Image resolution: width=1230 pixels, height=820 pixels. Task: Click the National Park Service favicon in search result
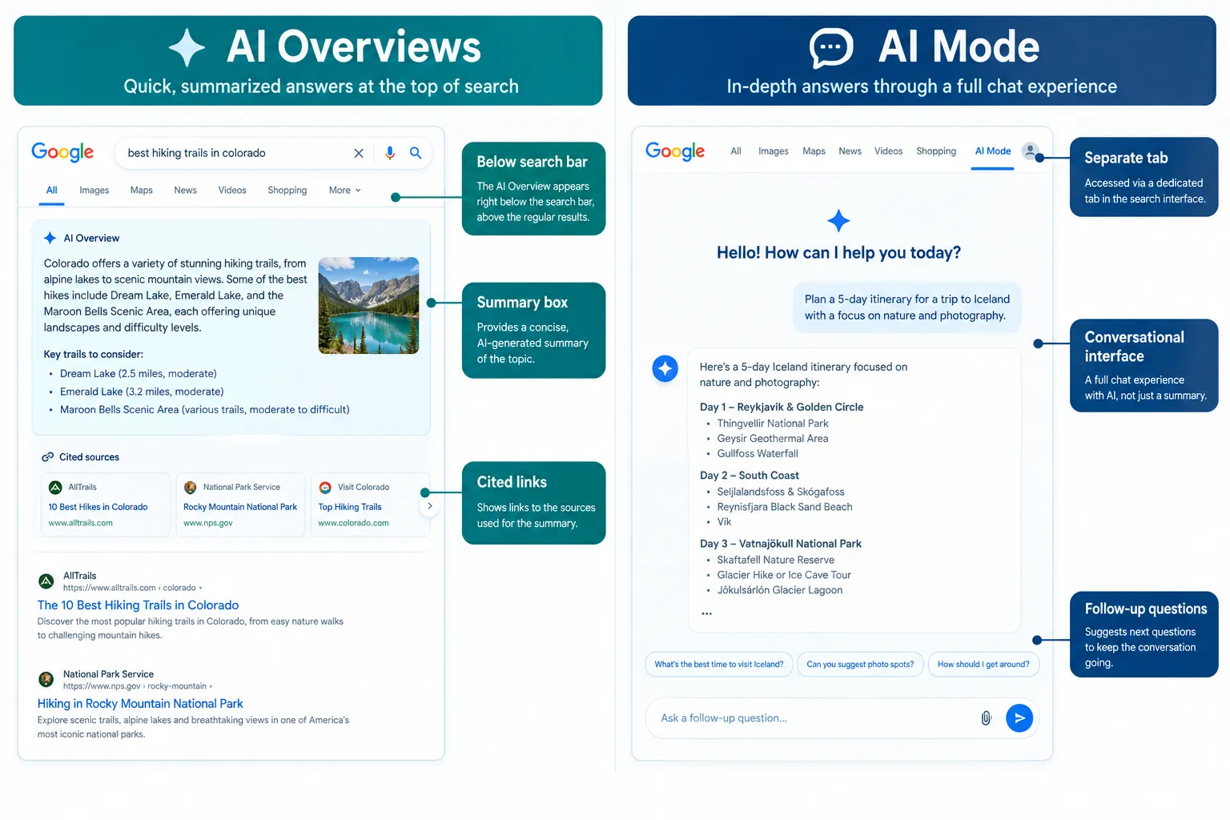click(46, 680)
